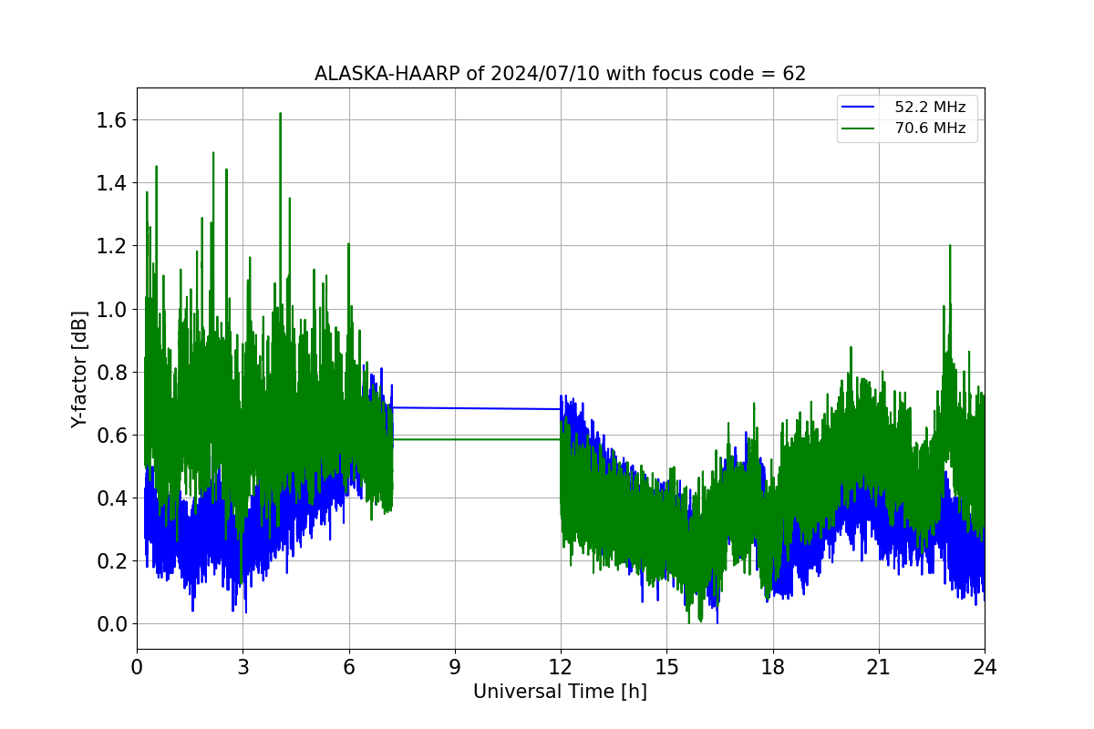This screenshot has height=729, width=1094.
Task: Click x-axis tick label '12'
Action: click(x=561, y=666)
